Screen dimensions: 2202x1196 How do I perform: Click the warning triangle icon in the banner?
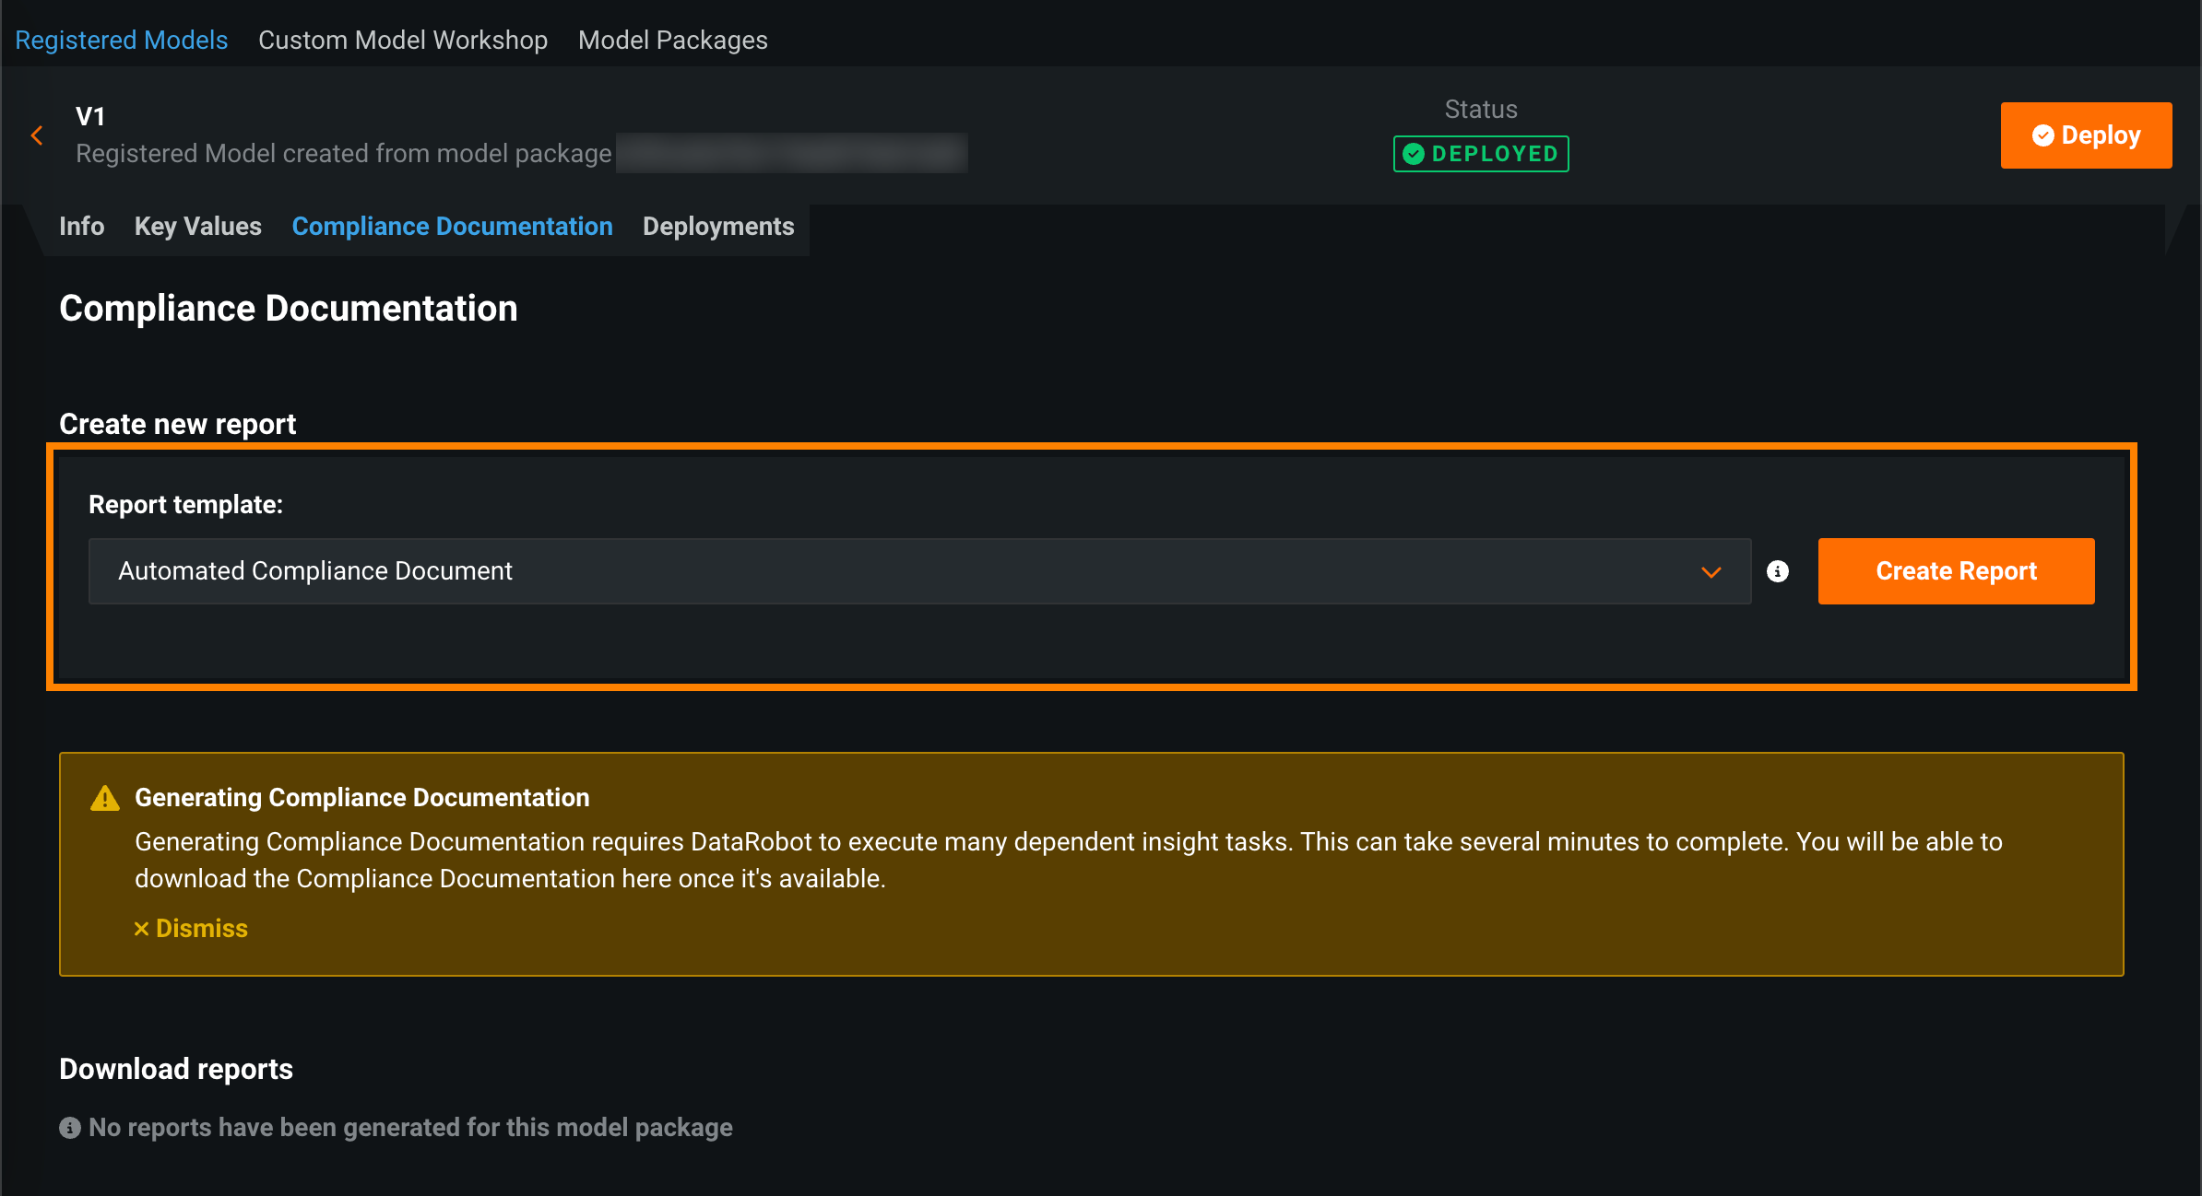point(105,798)
